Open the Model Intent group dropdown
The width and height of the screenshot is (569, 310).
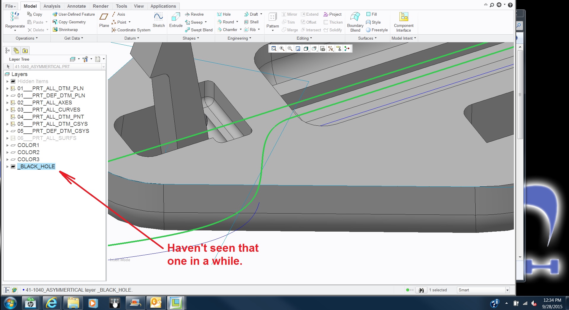404,38
